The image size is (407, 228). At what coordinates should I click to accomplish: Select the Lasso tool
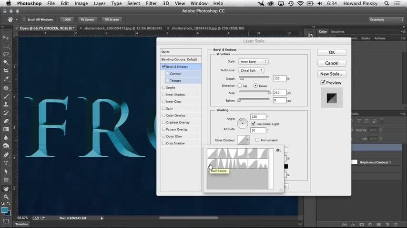(x=6, y=54)
